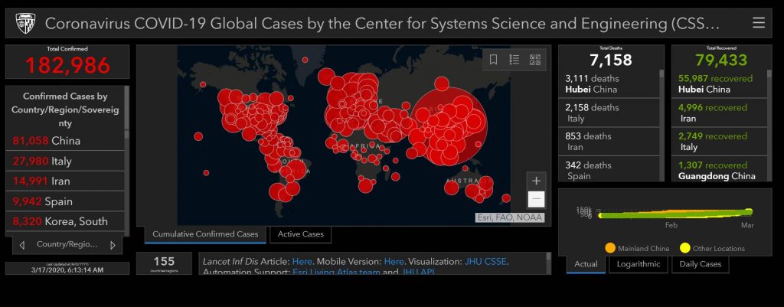Click the Johns Hopkins shield logo
Image resolution: width=784 pixels, height=307 pixels.
(25, 23)
